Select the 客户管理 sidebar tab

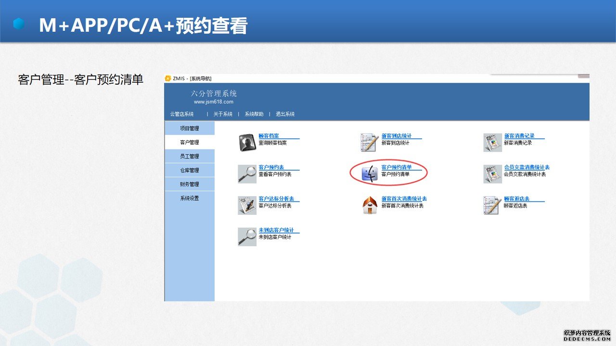[190, 142]
